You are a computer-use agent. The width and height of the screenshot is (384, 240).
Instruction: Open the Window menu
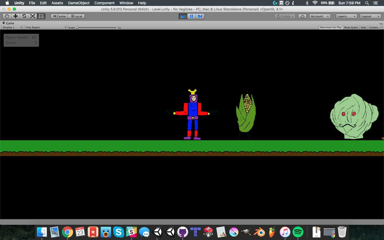(126, 3)
